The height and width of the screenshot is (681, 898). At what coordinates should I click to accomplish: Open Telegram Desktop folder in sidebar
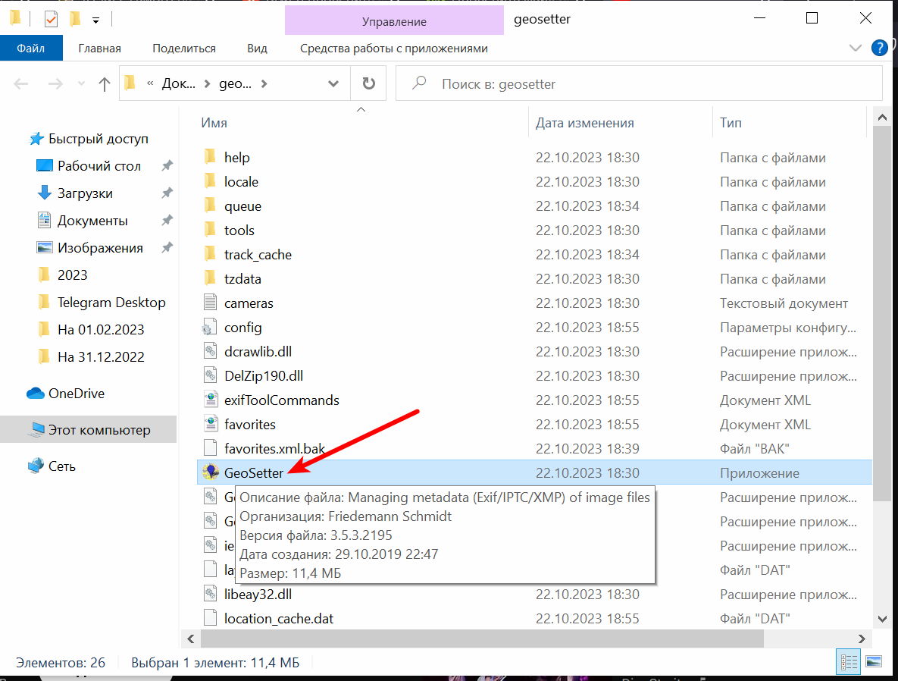coord(111,302)
